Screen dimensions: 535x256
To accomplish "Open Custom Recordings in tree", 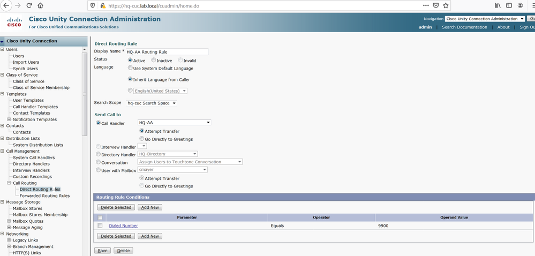I will click(x=33, y=177).
